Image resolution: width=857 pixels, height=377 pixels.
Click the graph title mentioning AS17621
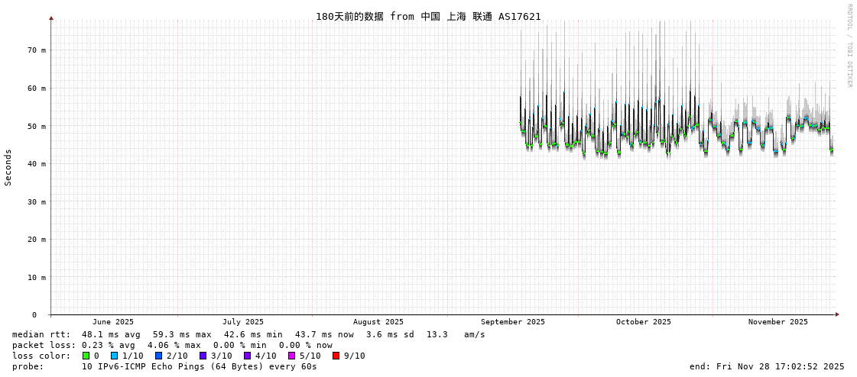point(428,16)
